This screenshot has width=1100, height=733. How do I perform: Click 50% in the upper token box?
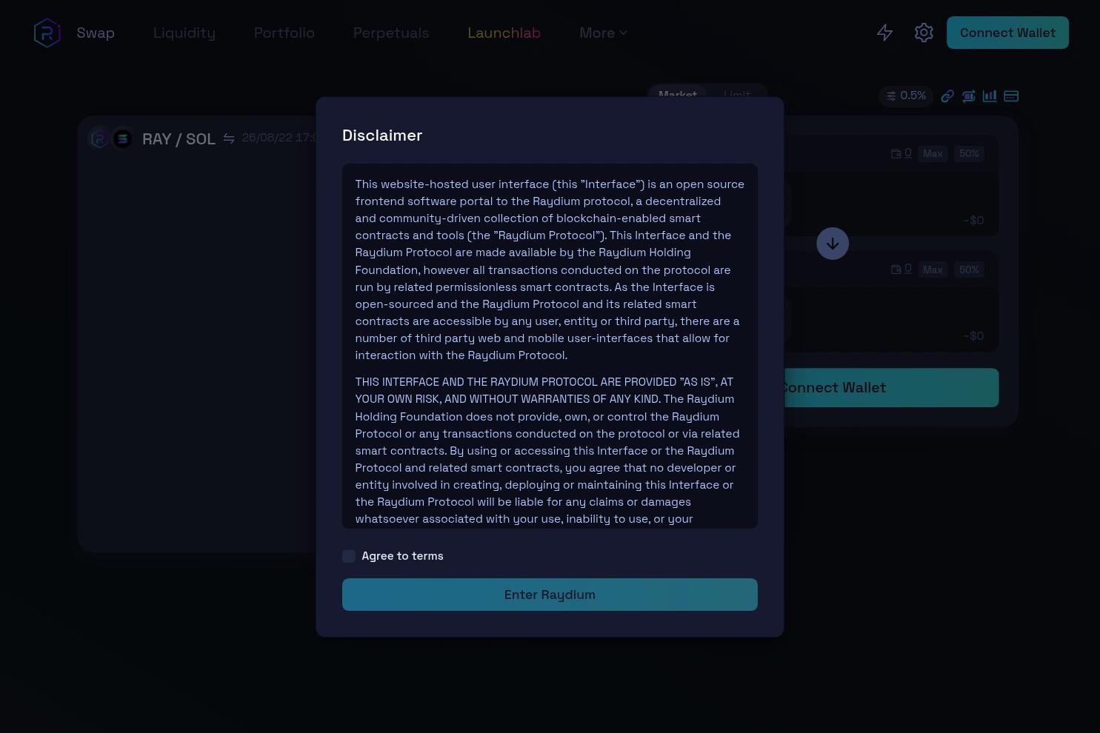[969, 153]
